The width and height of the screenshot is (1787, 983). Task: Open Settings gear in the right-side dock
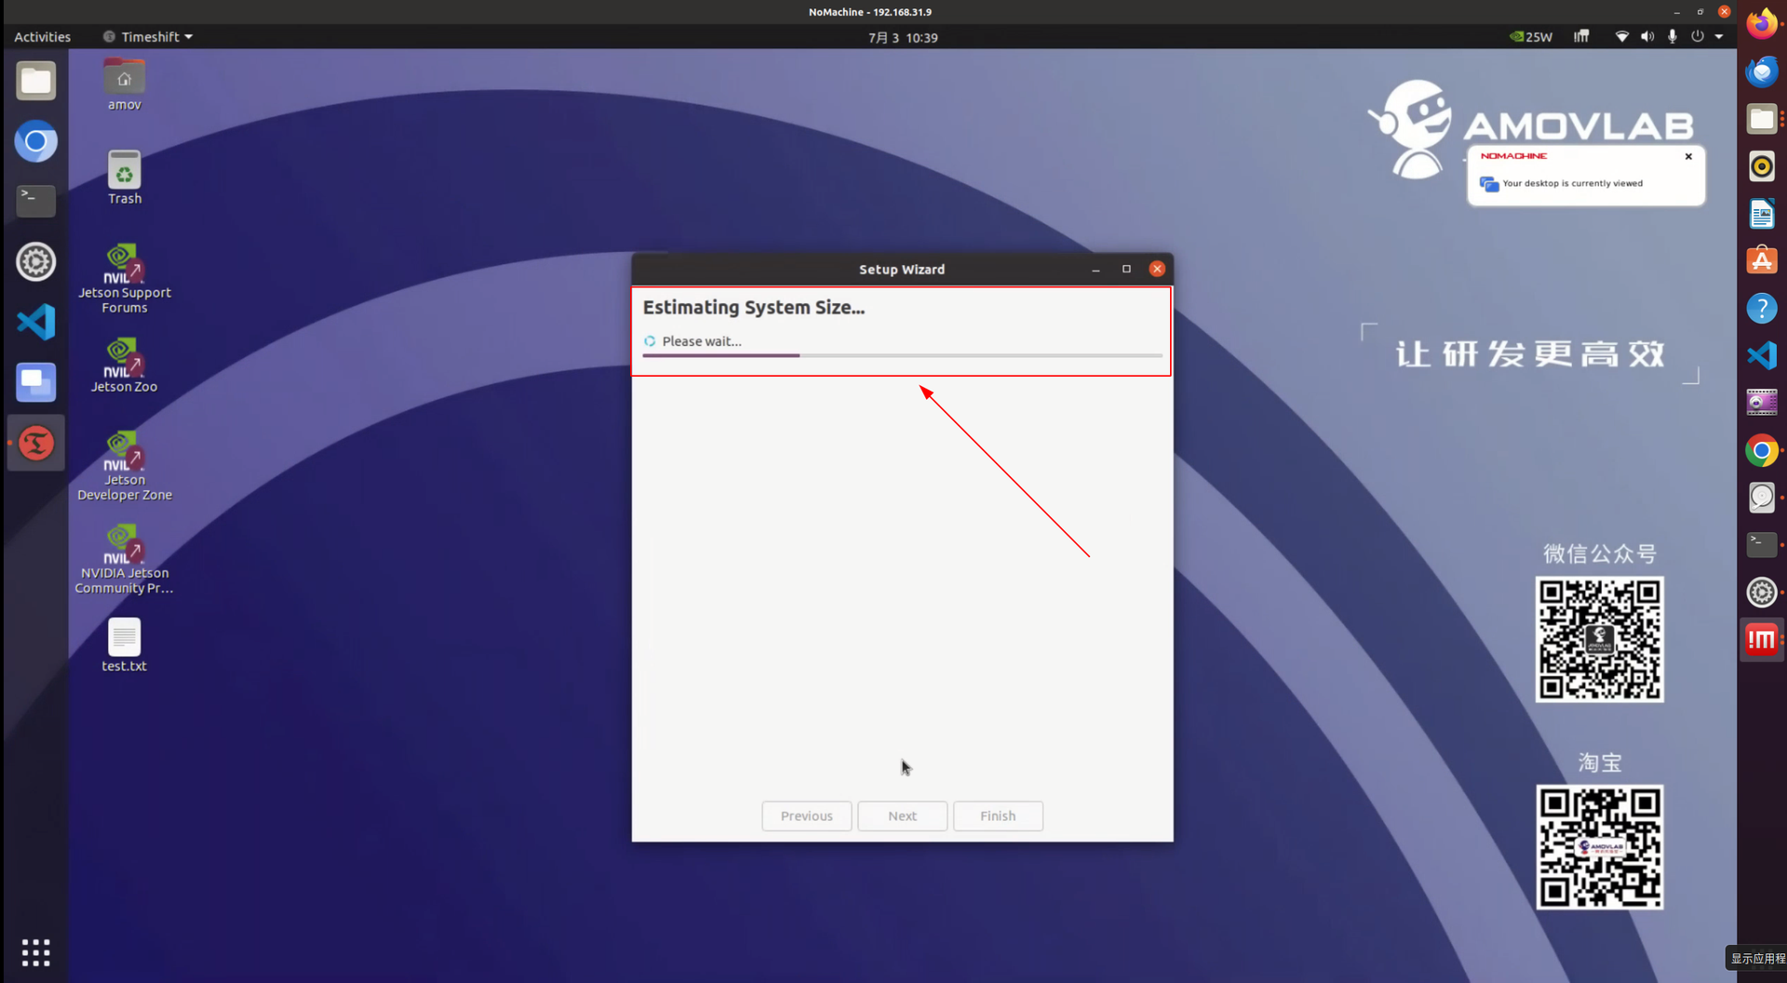tap(1761, 591)
